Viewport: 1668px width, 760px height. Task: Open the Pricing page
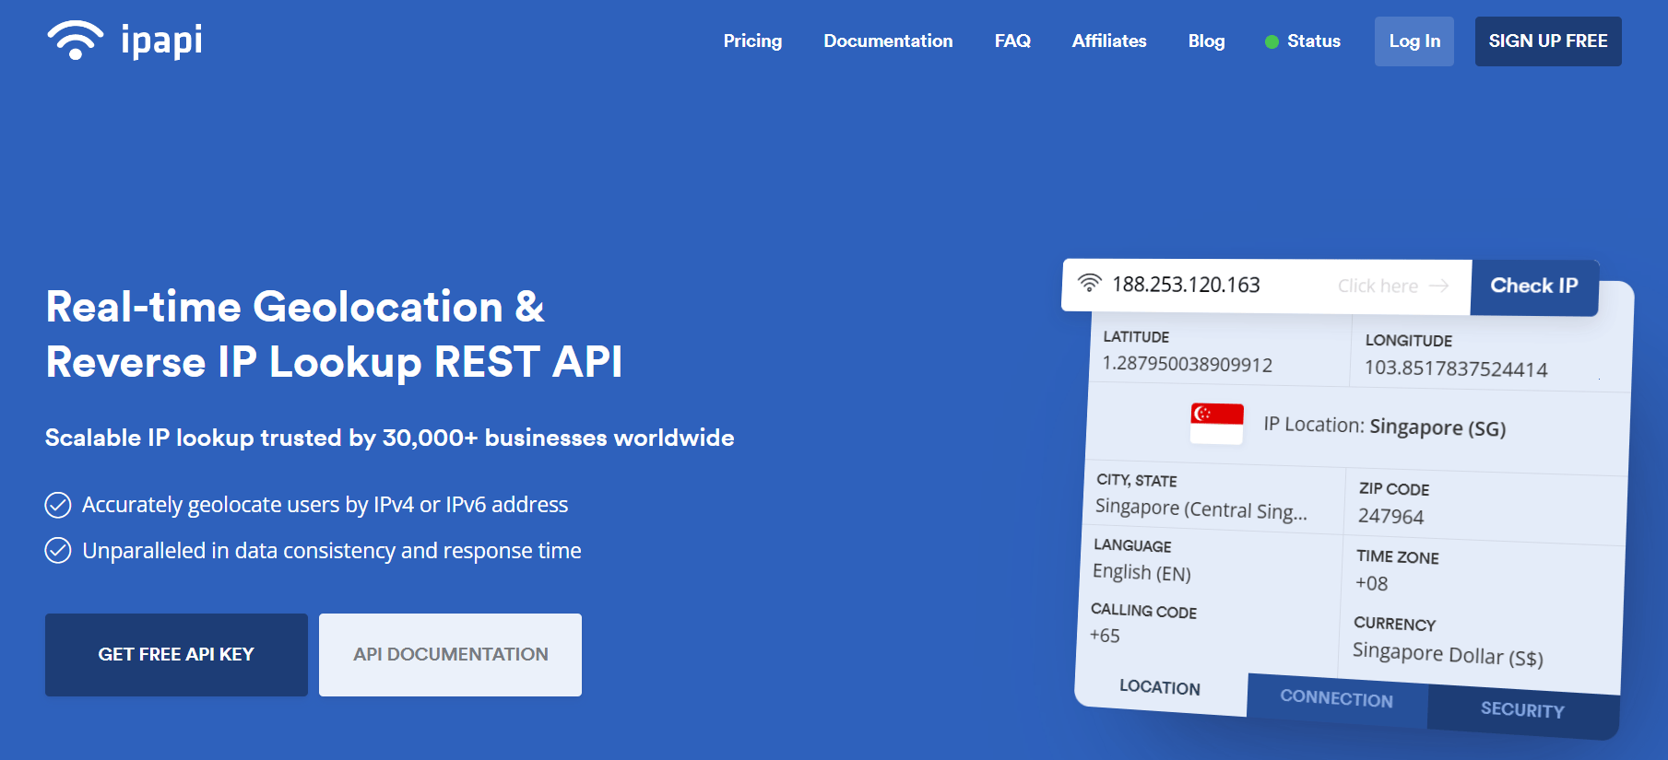(x=752, y=41)
